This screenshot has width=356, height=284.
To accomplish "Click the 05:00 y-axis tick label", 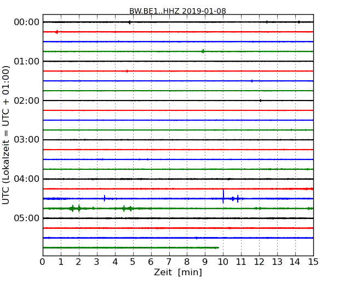I will tap(27, 218).
